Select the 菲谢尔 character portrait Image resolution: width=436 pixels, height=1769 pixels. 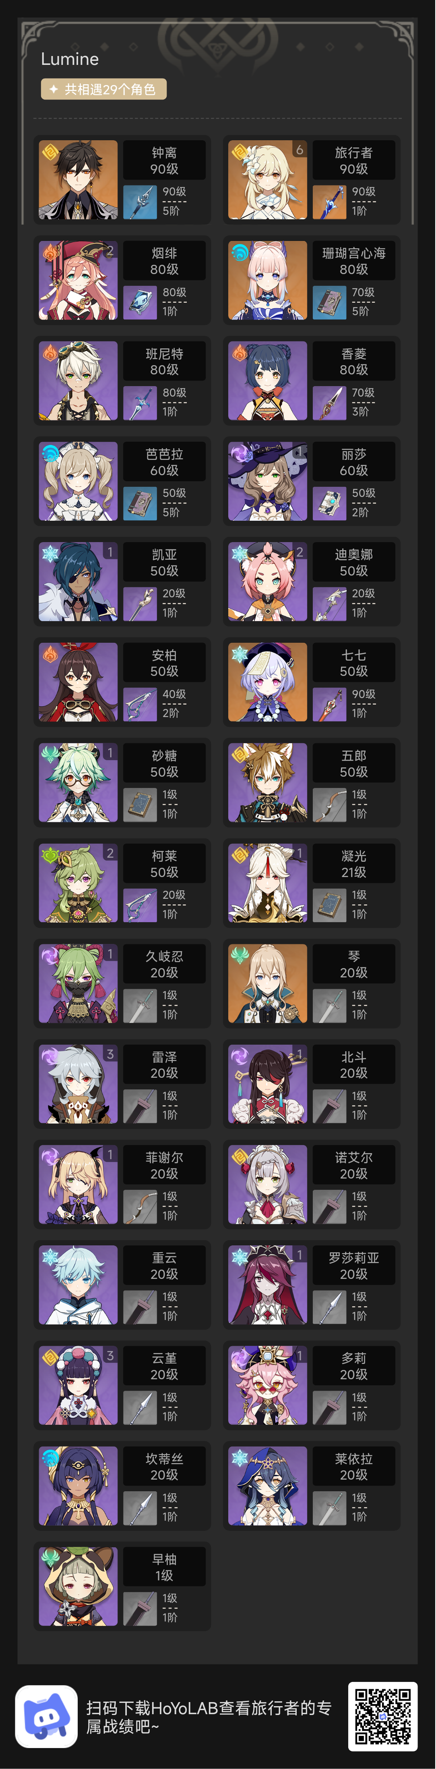[78, 1185]
